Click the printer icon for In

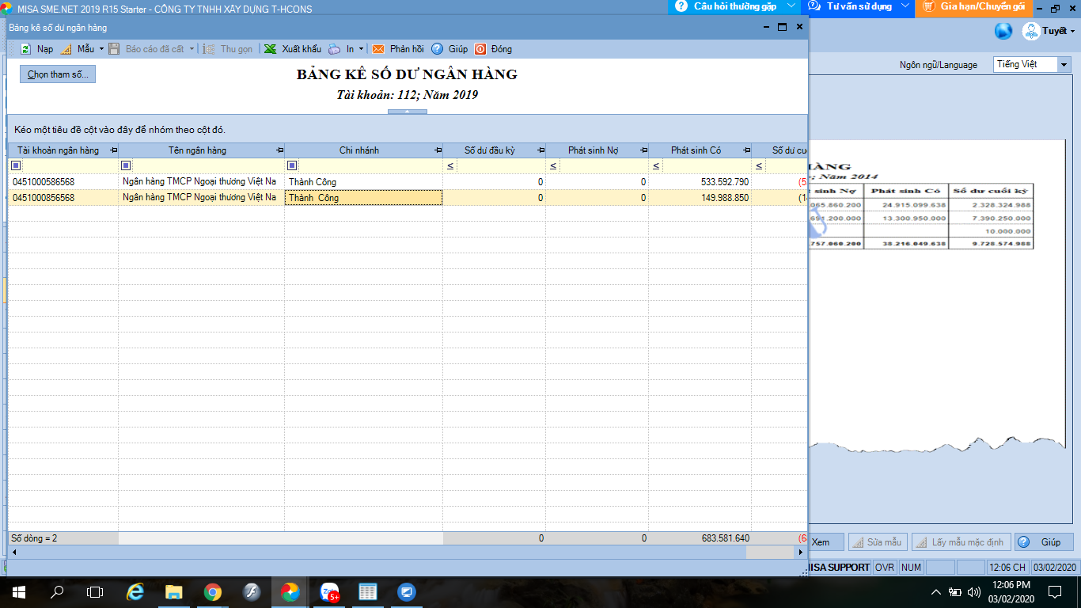(334, 49)
